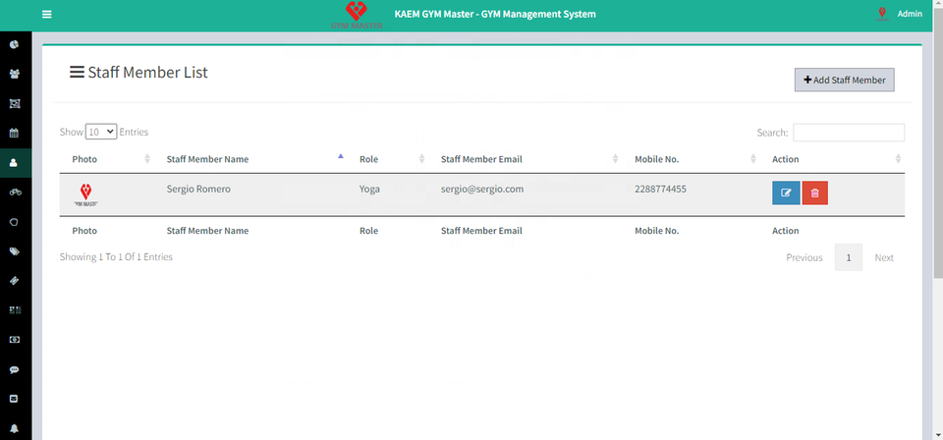Sort table by Role column
Screen dimensions: 943x440
368,159
